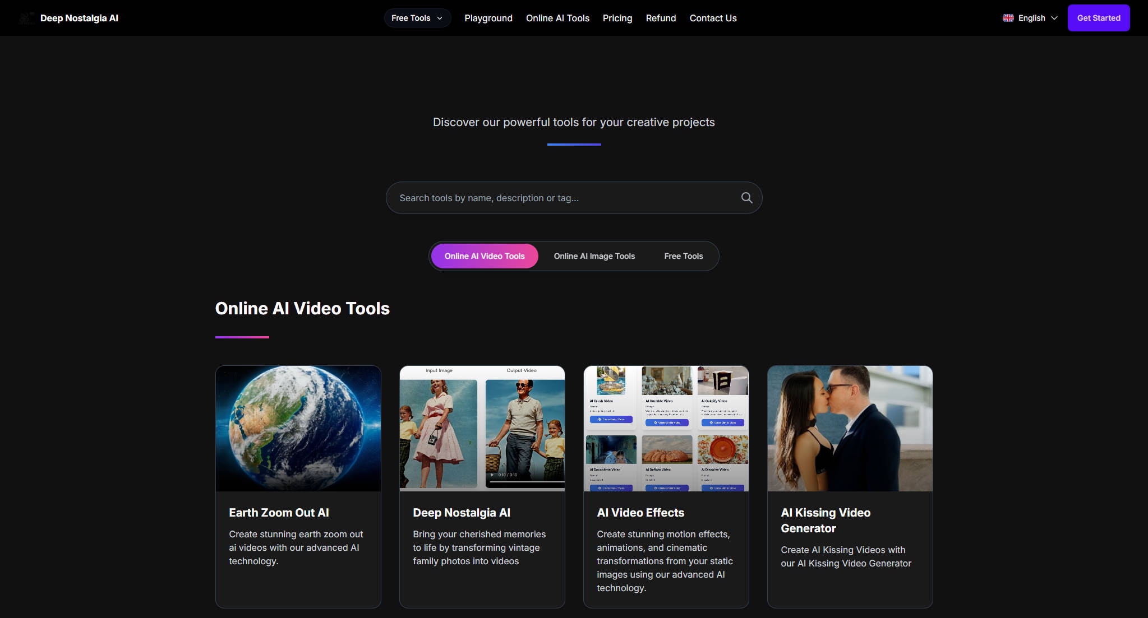This screenshot has width=1148, height=618.
Task: Click the 'Create stunning motion effects' description
Action: (x=665, y=561)
